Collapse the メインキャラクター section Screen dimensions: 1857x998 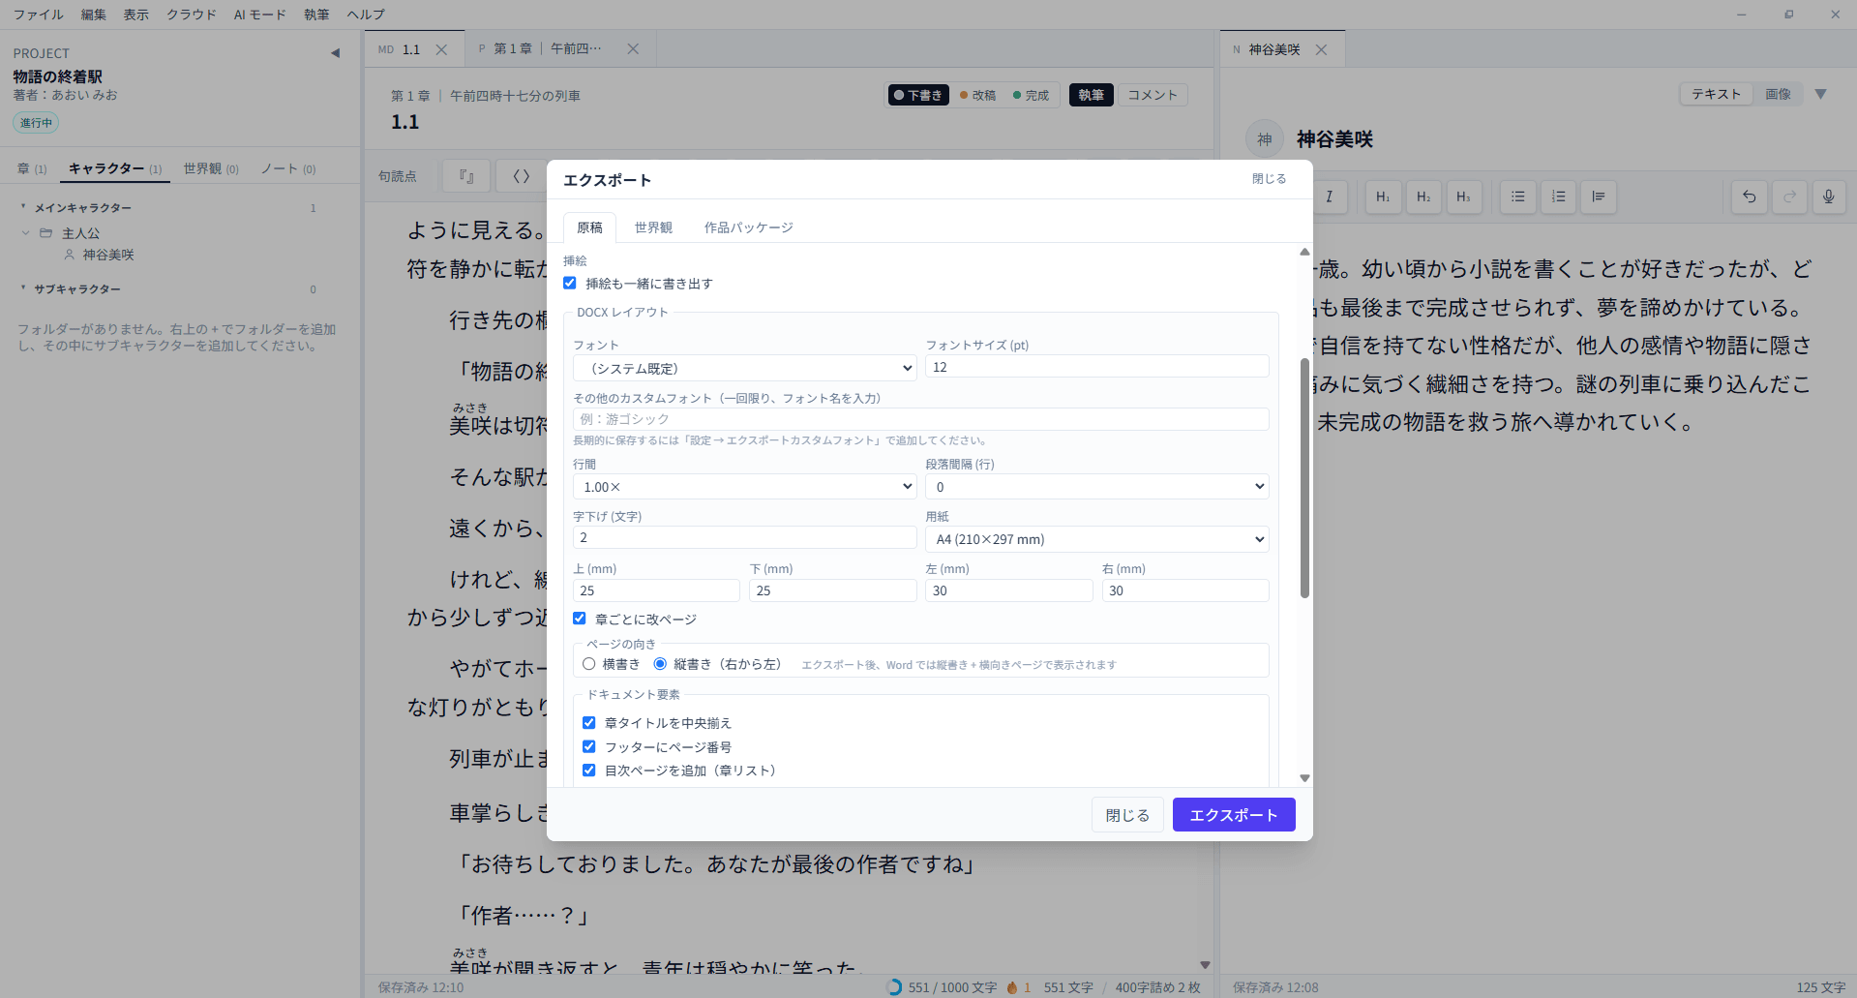pos(23,207)
